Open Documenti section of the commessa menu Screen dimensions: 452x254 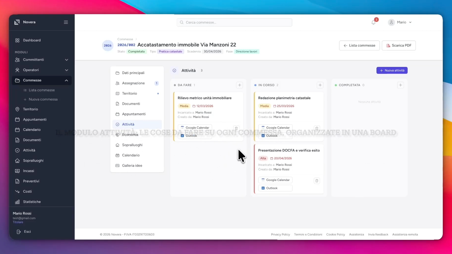click(x=137, y=104)
